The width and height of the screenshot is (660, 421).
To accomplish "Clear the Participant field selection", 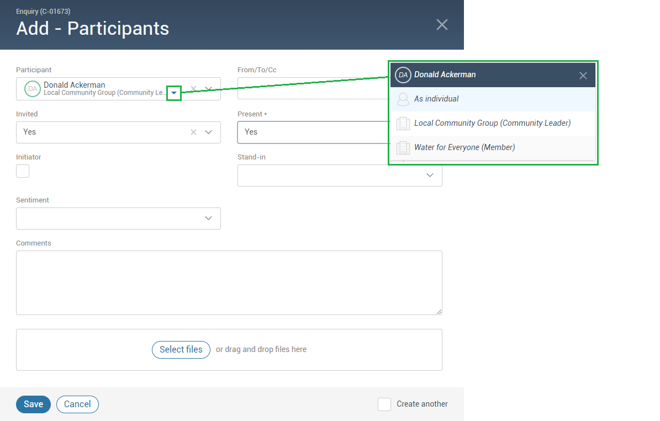I will pos(193,89).
